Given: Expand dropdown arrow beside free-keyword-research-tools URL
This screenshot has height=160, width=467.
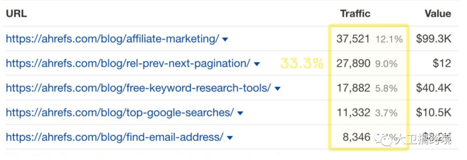Looking at the screenshot, I should click(x=277, y=89).
